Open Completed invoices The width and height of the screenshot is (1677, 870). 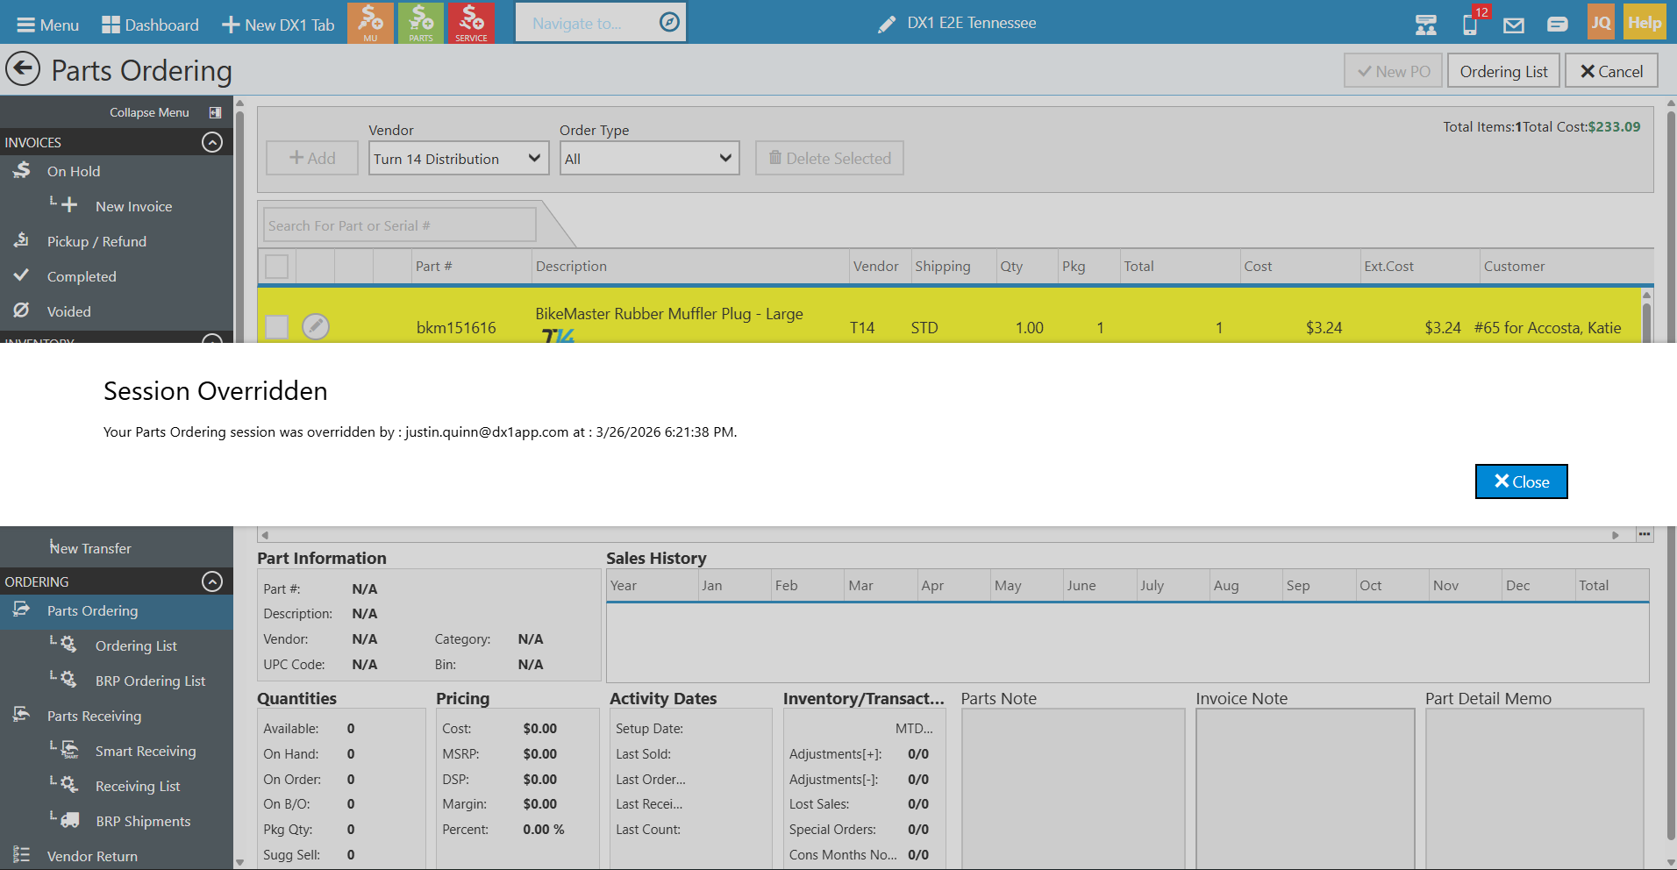[82, 276]
